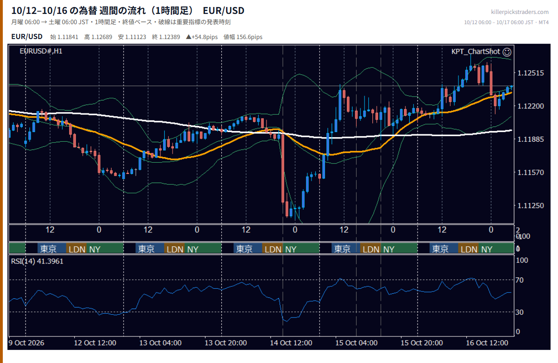Viewport: 558px width, 363px height.
Task: Click the 15 Oct 04:00 time axis label
Action: click(356, 343)
